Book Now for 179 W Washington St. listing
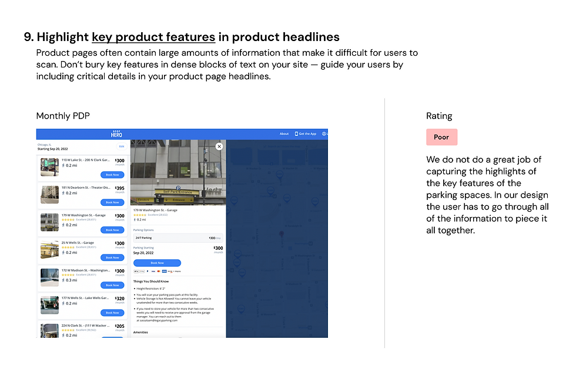Screen dimensions: 576x373 pyautogui.click(x=112, y=230)
